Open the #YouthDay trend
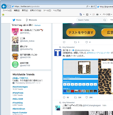This screenshot has height=115, width=113. pos(18,103)
